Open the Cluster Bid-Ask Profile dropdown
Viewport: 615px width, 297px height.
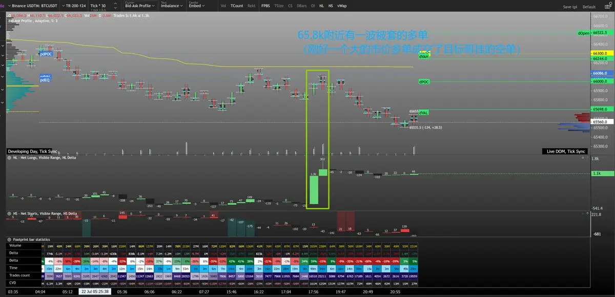point(139,6)
